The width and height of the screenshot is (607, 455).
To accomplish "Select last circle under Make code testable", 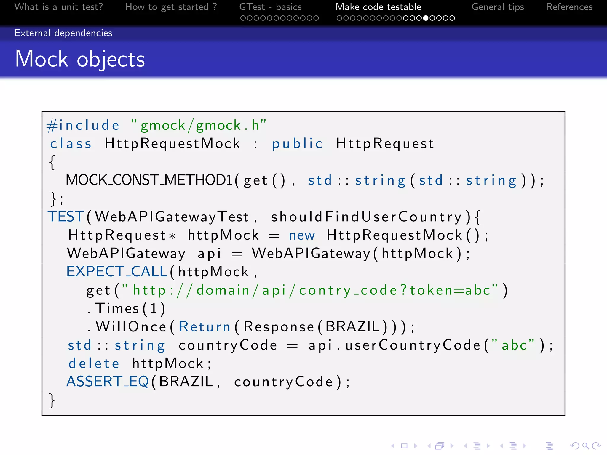I will 452,18.
